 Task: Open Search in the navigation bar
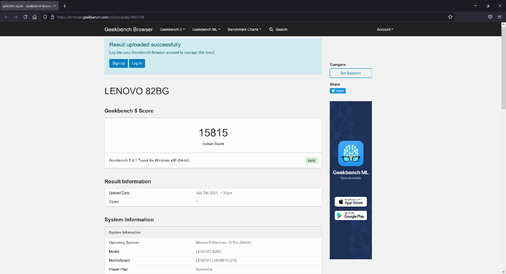point(278,30)
